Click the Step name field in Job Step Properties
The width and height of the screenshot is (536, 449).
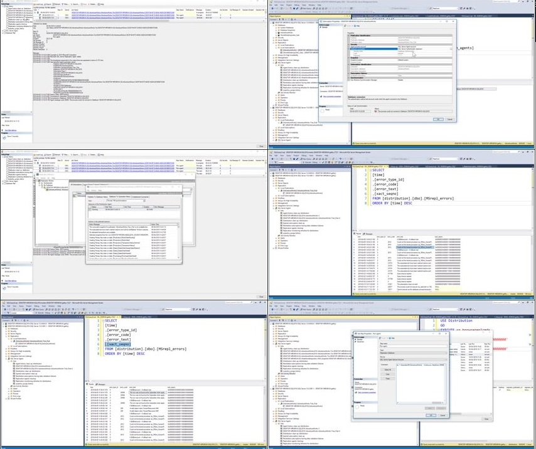click(413, 347)
